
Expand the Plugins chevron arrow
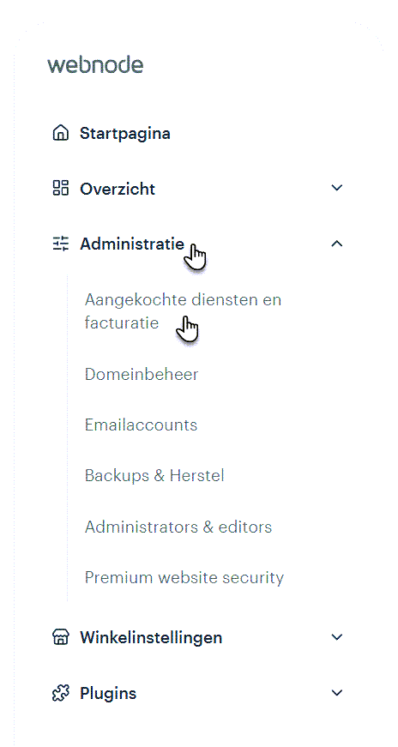[x=337, y=693]
